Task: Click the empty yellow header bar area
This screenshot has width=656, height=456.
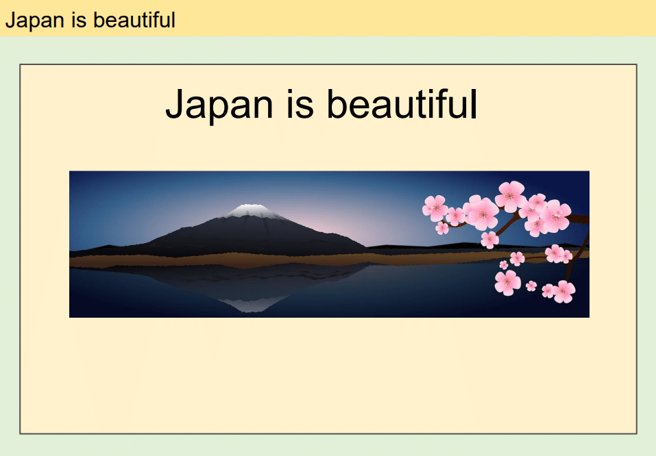Action: tap(411, 18)
